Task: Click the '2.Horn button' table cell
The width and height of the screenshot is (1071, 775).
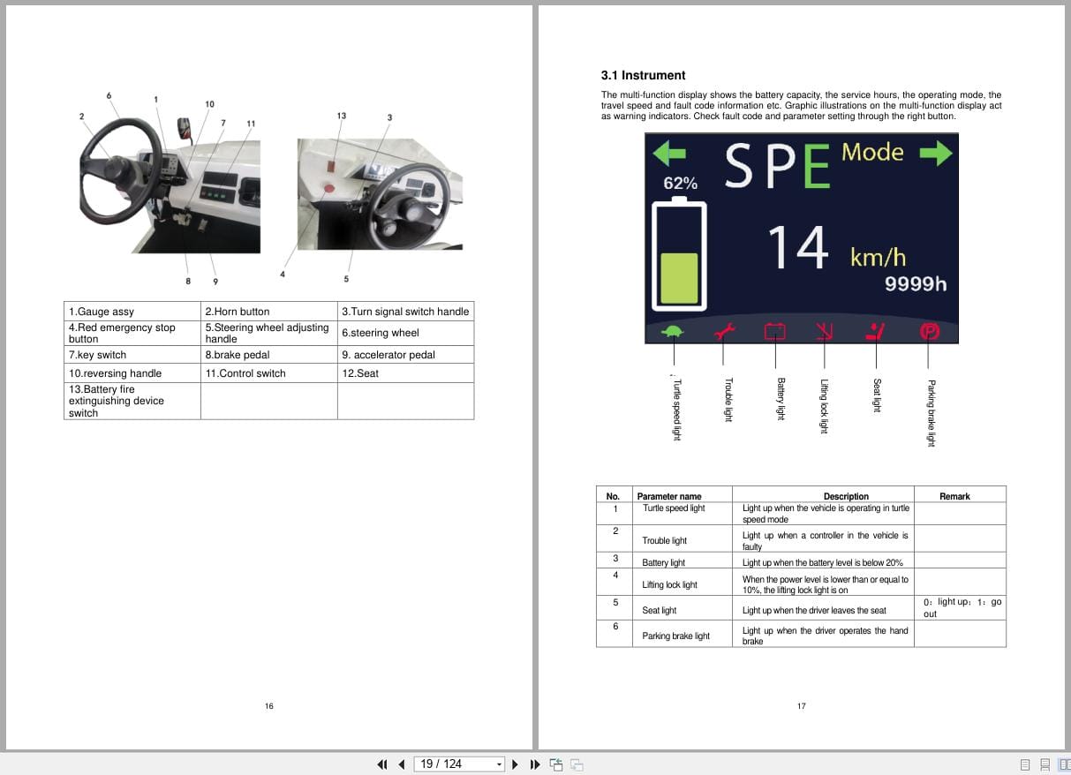Action: pos(269,312)
